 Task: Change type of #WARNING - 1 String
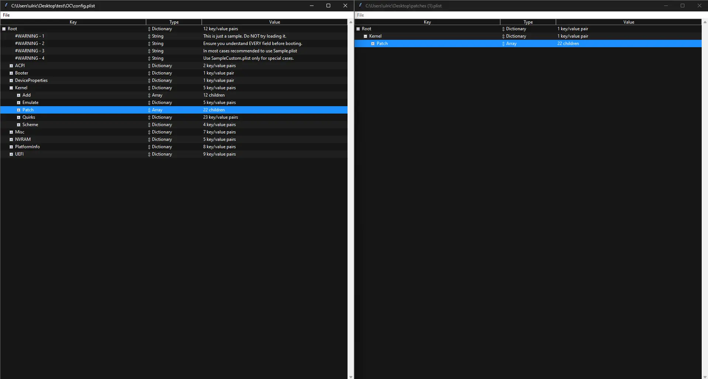click(x=149, y=36)
